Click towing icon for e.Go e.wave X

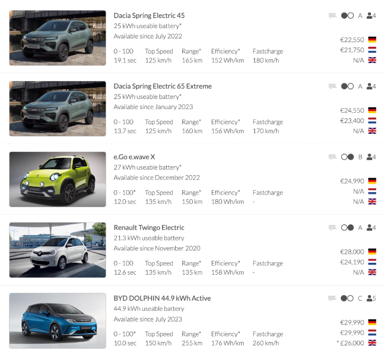(332, 157)
